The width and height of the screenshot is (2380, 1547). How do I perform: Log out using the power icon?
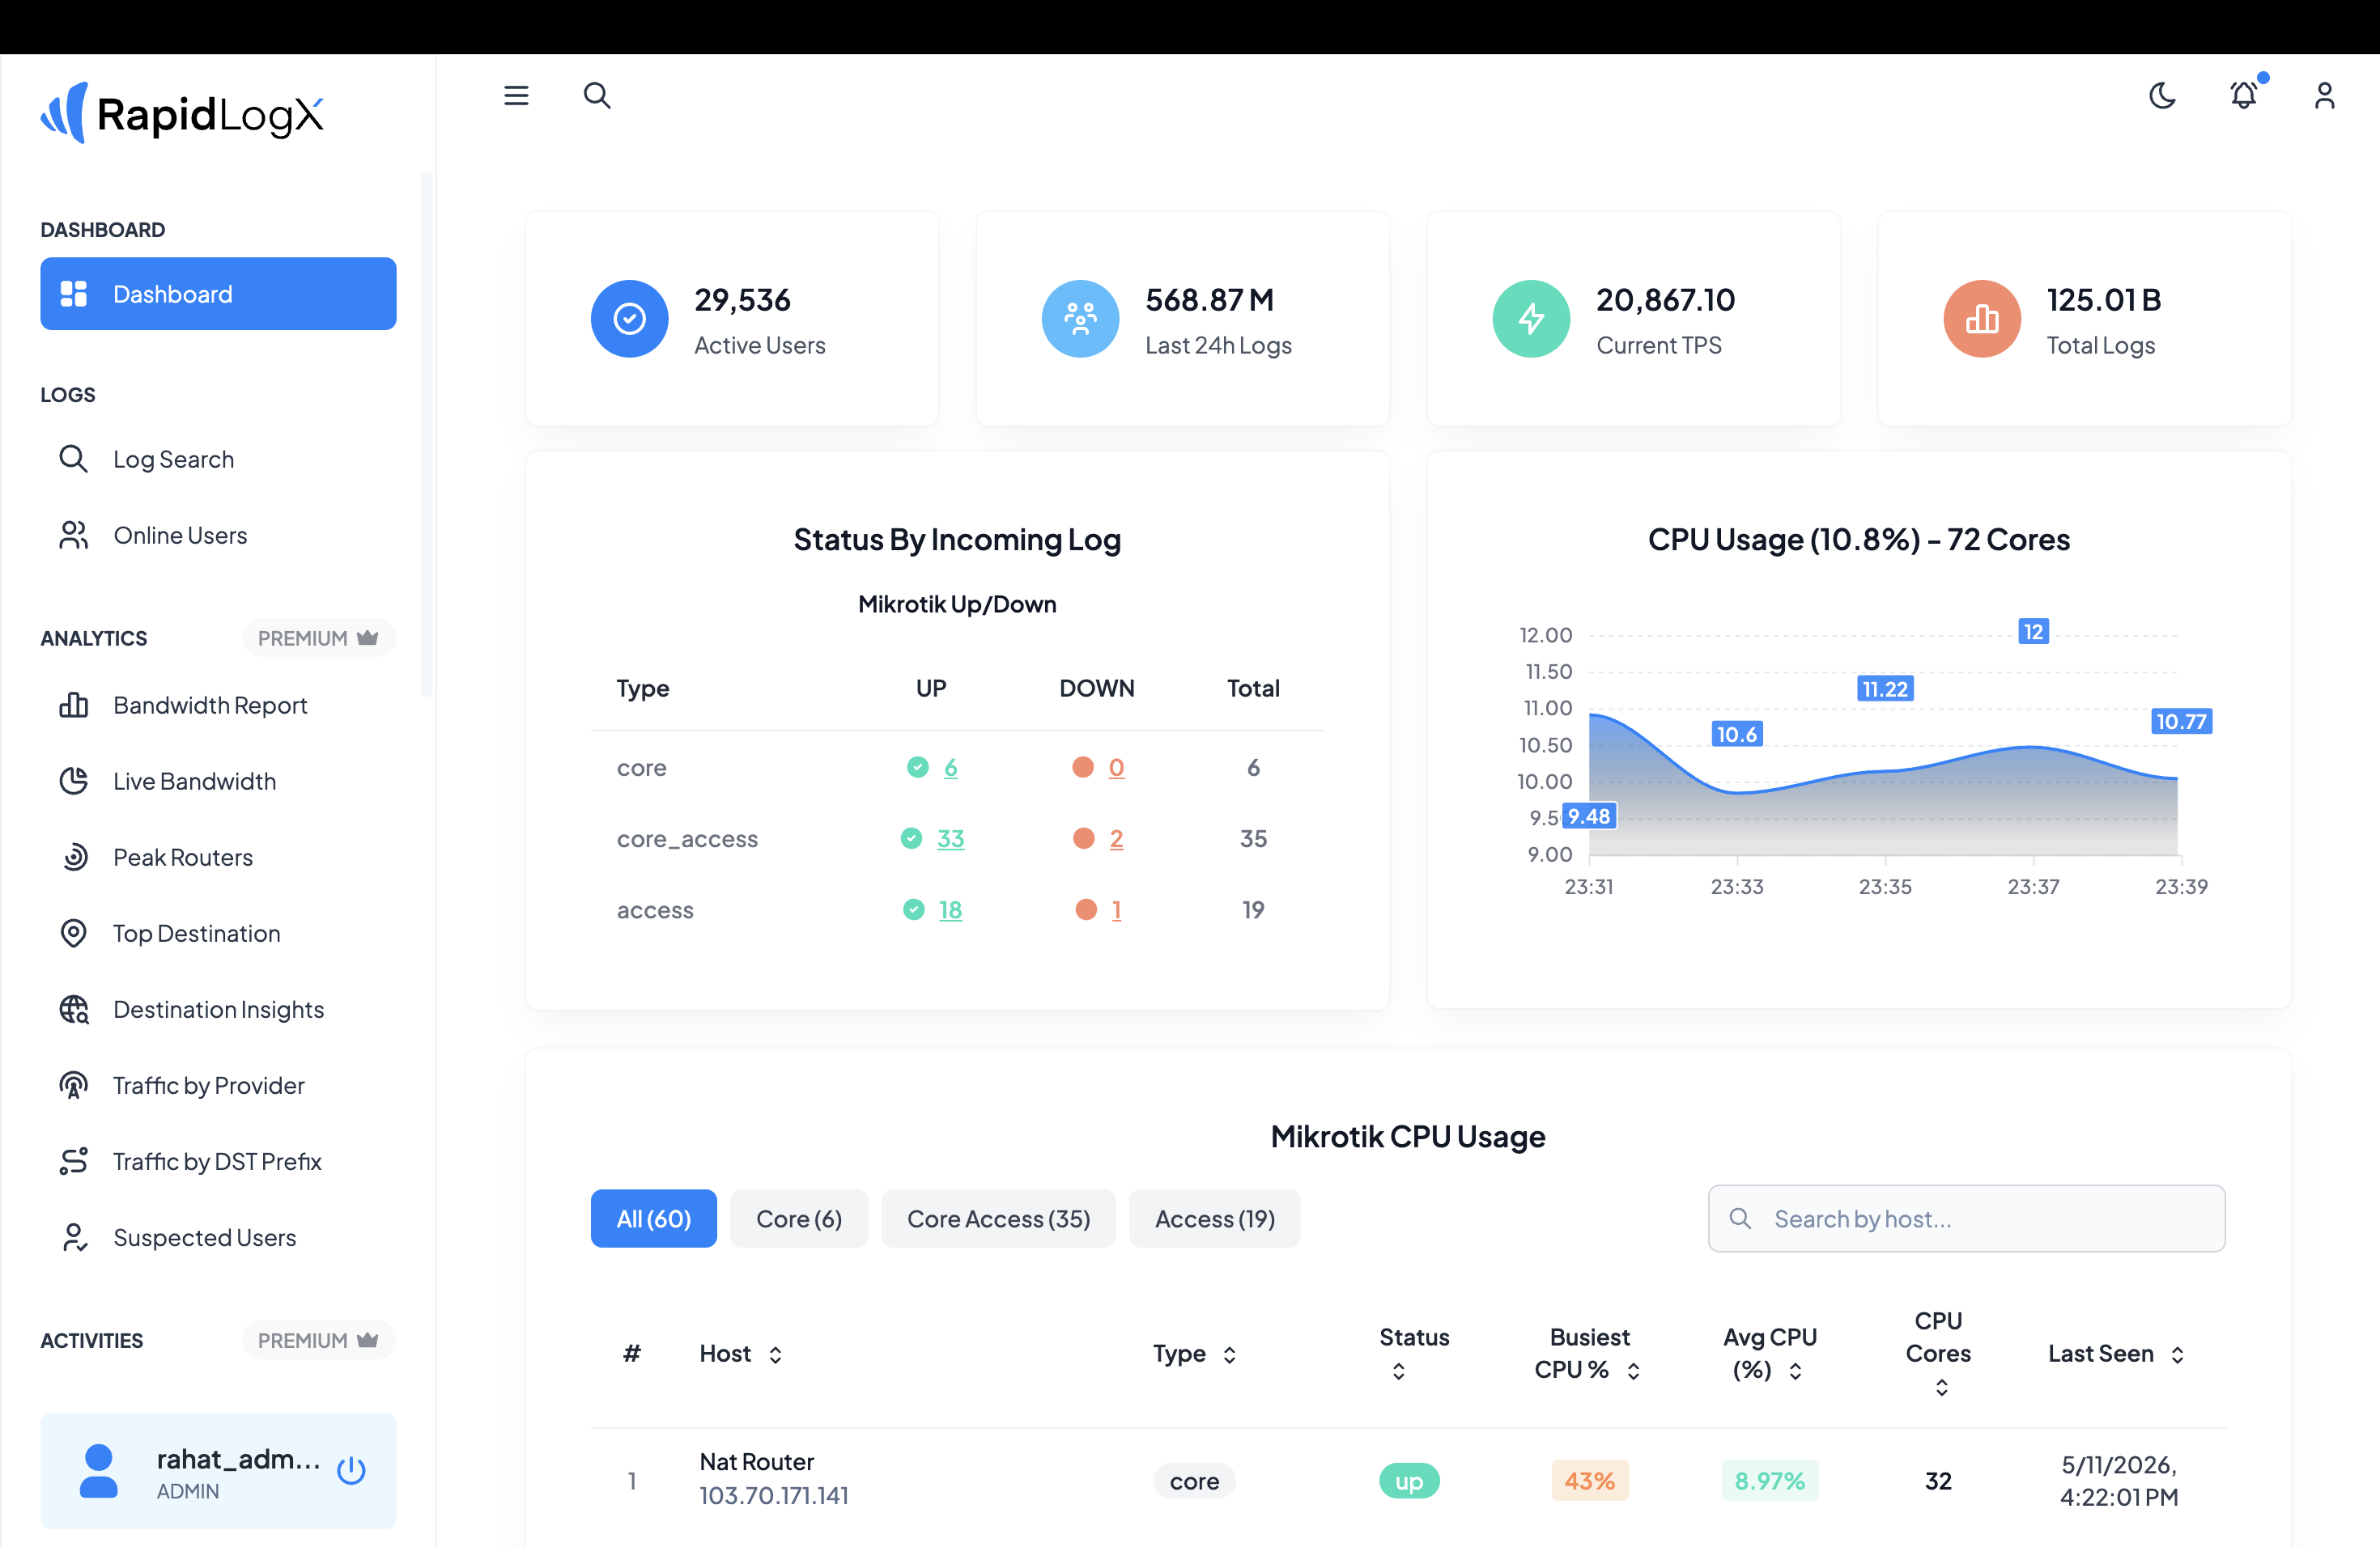pos(351,1470)
